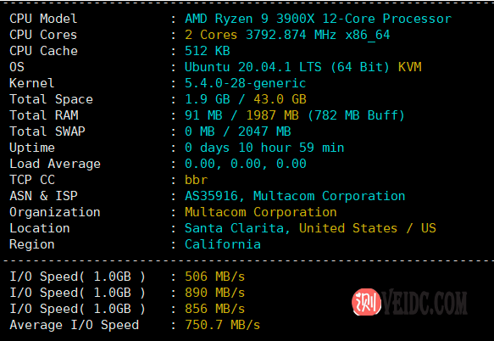Click the 'Uptime' label
The width and height of the screenshot is (494, 341).
[x=32, y=148]
